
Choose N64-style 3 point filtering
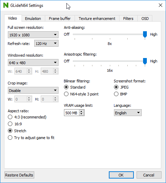pyautogui.click(x=81, y=94)
